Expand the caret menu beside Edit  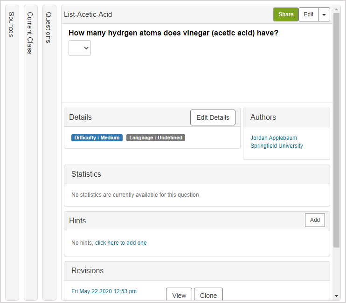click(x=324, y=14)
